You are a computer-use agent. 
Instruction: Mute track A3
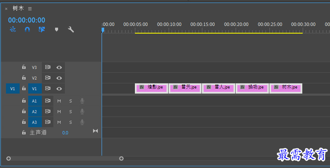(x=59, y=122)
